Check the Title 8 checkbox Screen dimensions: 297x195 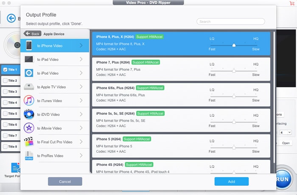pos(5,146)
